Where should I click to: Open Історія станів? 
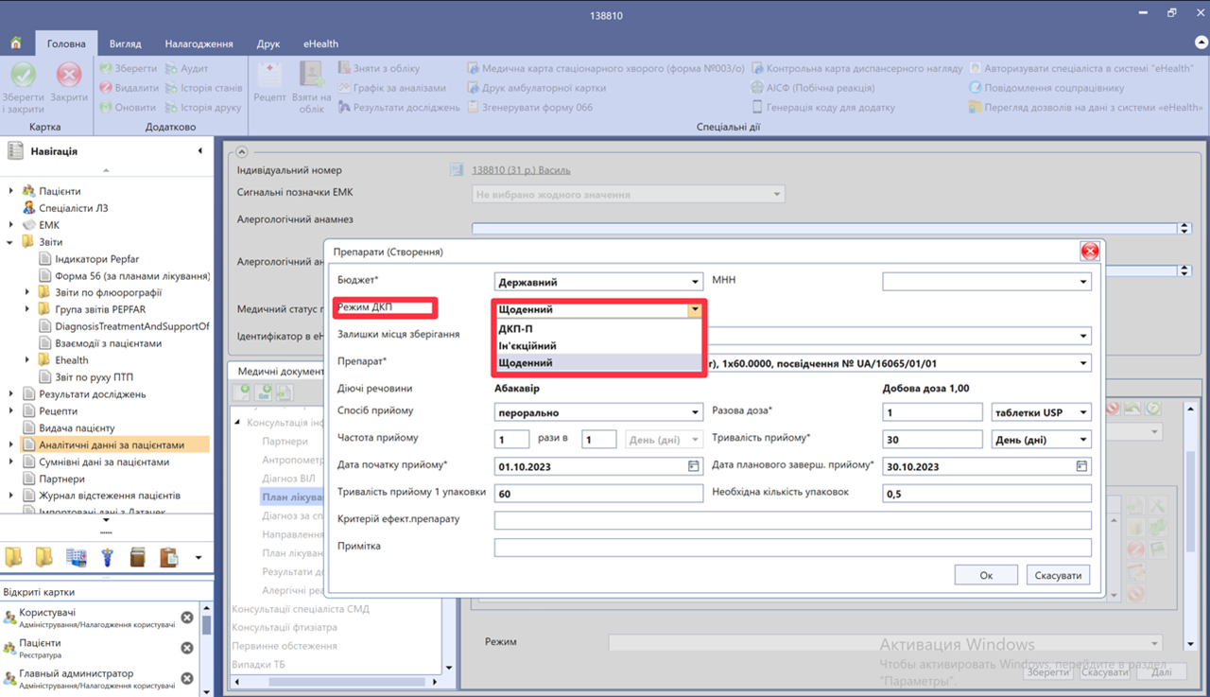[x=204, y=87]
